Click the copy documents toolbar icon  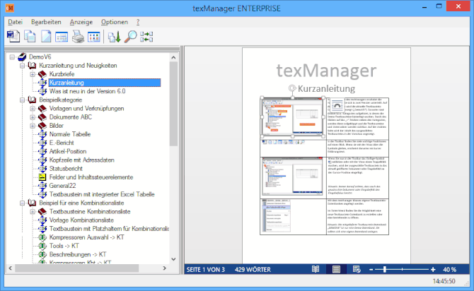[x=30, y=37]
